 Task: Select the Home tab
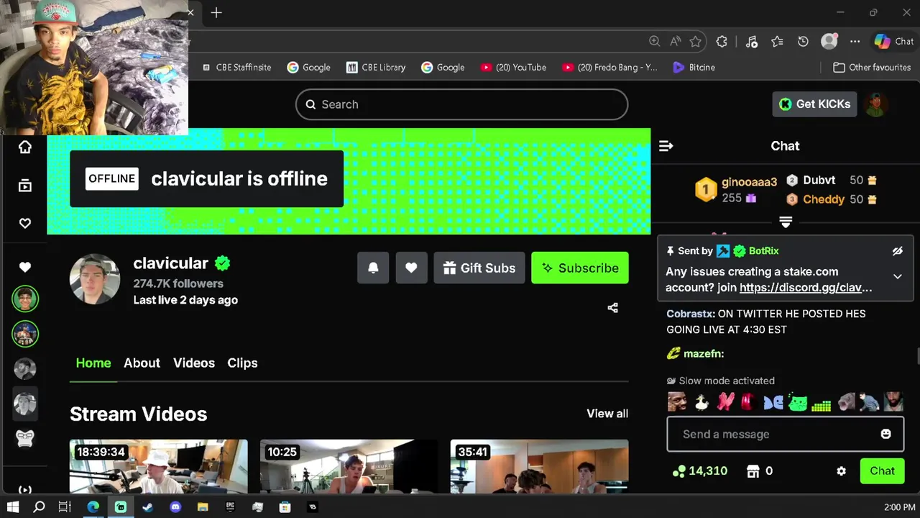tap(93, 363)
